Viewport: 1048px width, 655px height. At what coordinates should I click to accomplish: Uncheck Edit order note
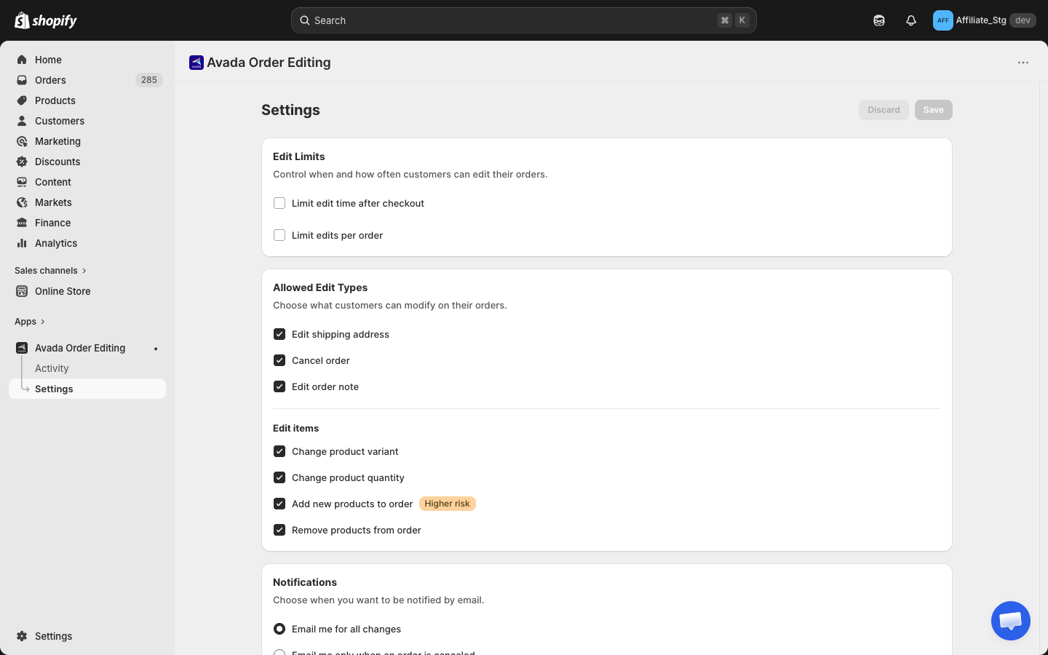click(x=279, y=386)
